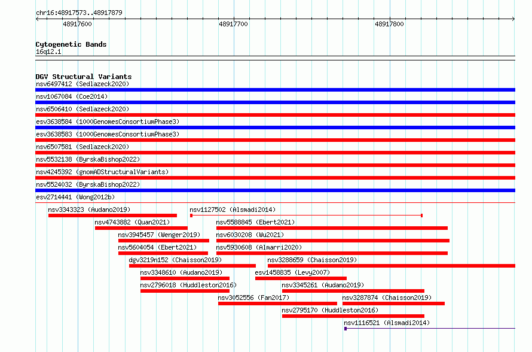Click the esv2714441 (Wong2012b) label
This screenshot has width=532, height=352.
click(x=75, y=197)
